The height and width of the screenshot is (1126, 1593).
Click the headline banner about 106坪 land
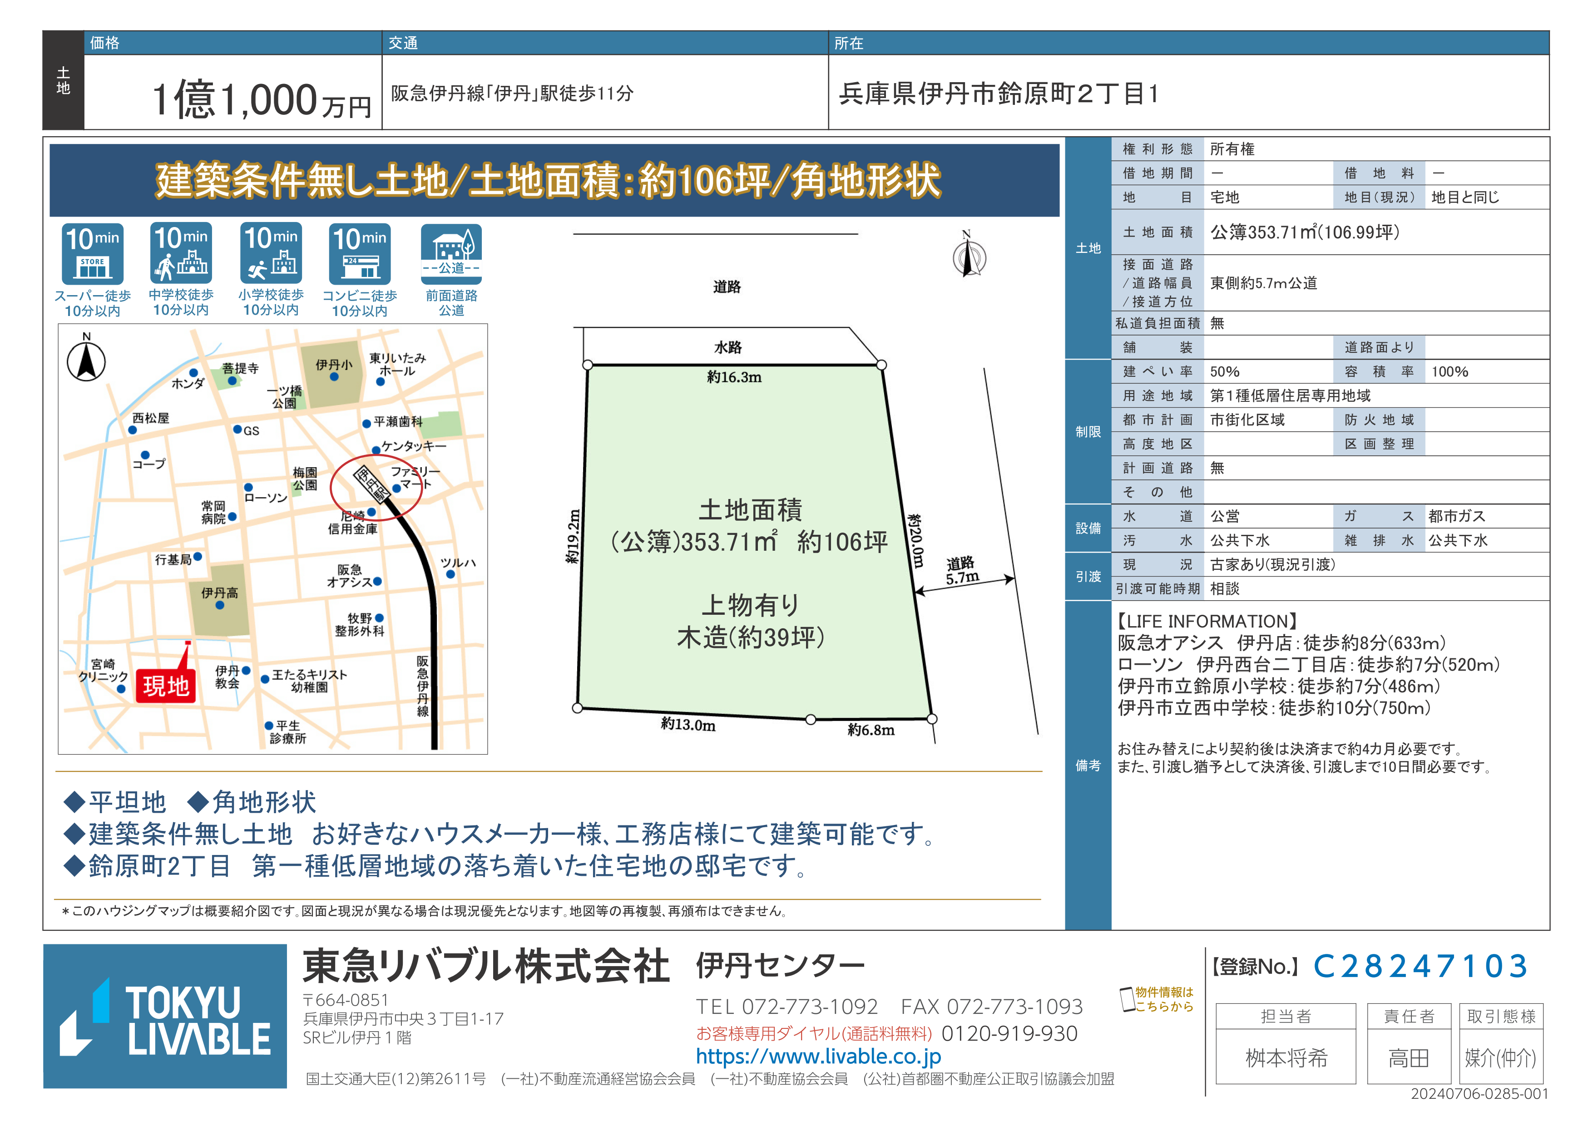click(554, 180)
